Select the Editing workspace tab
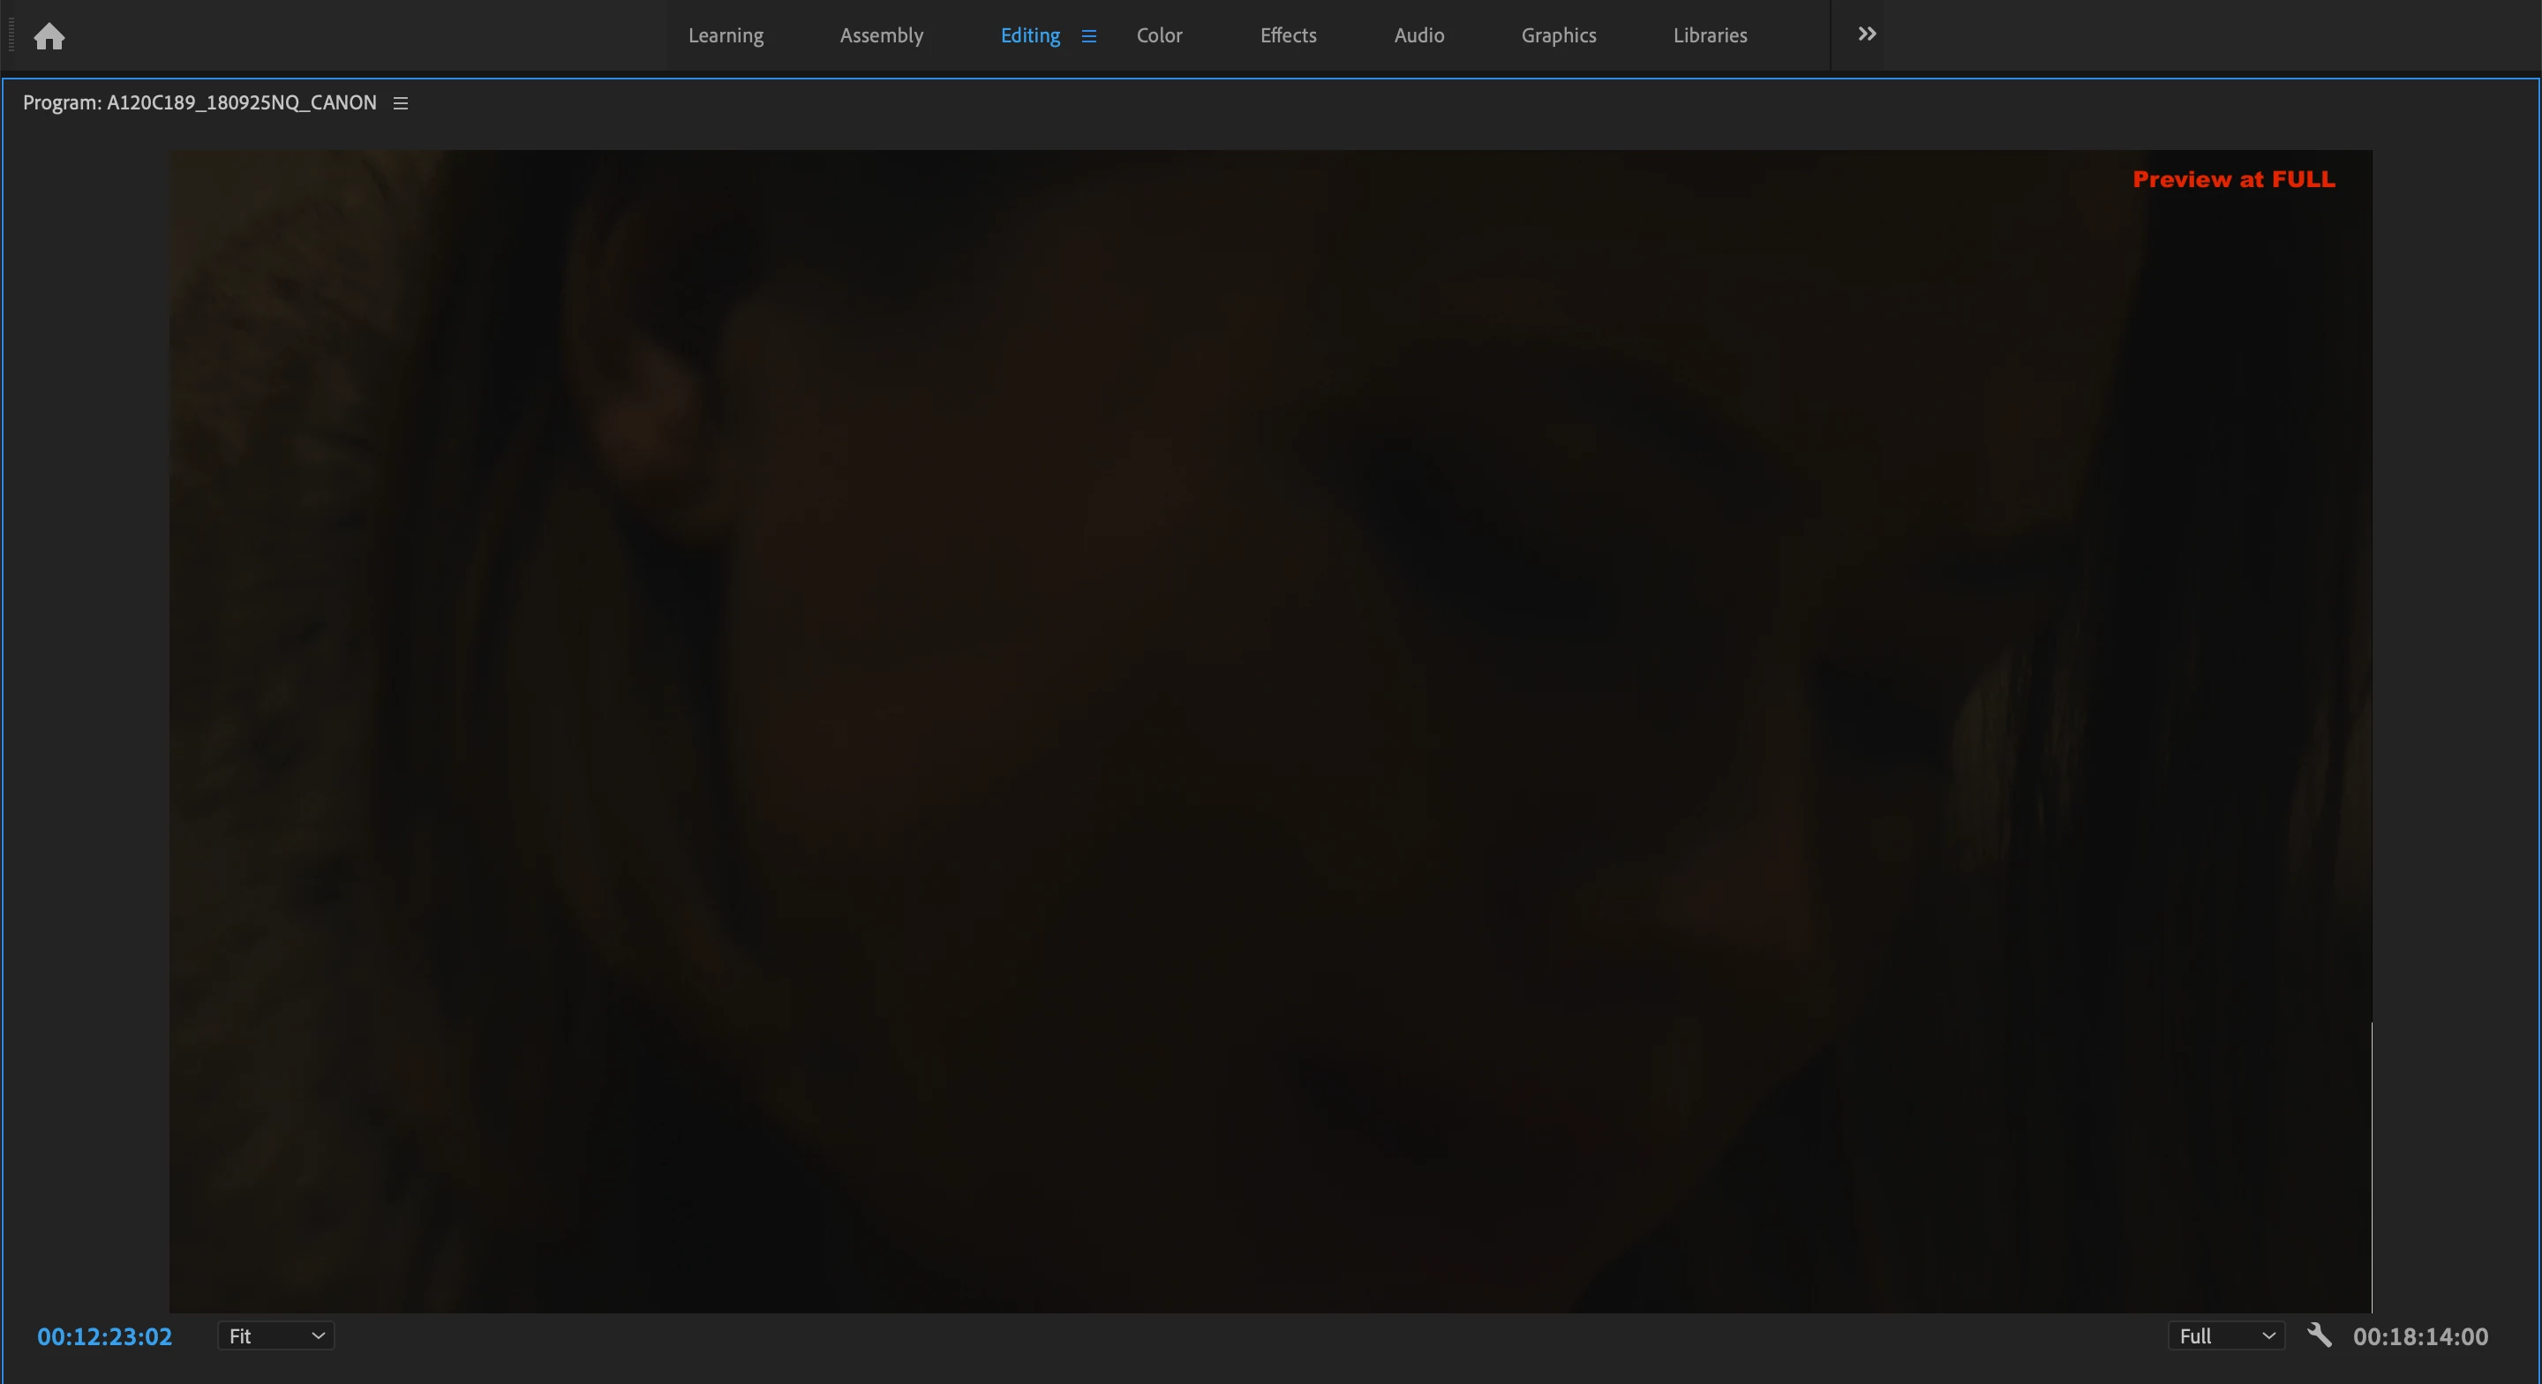The width and height of the screenshot is (2542, 1384). click(1029, 35)
